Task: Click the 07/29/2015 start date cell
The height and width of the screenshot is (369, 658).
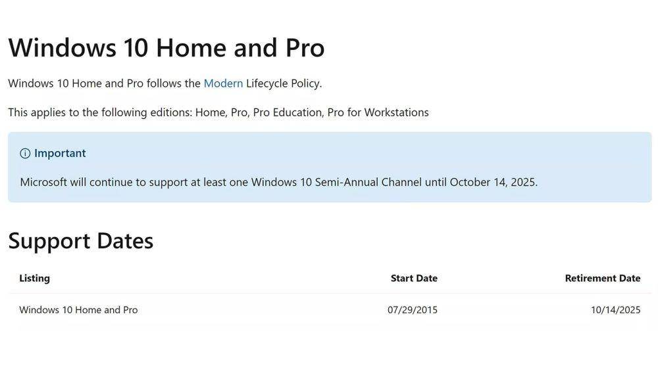Action: [x=412, y=310]
